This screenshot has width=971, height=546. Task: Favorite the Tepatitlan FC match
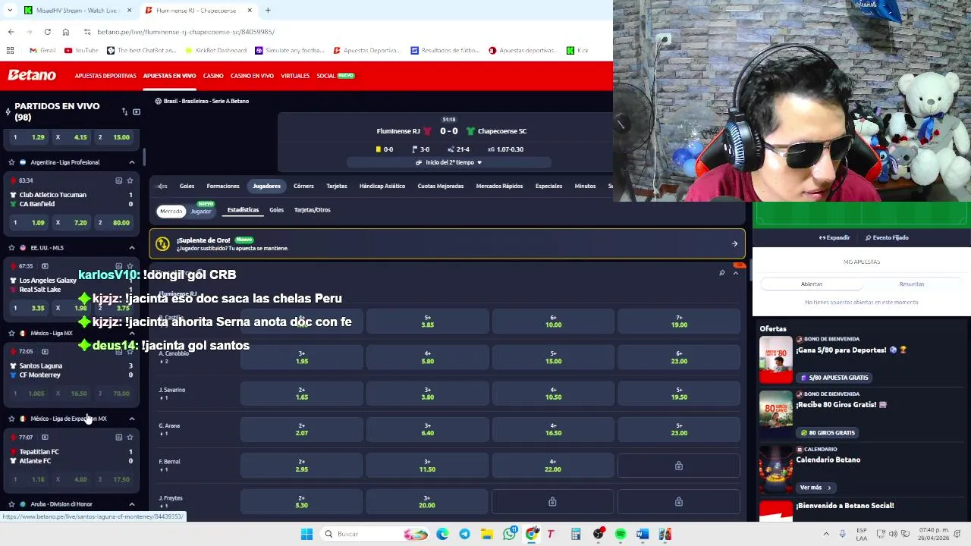(130, 437)
